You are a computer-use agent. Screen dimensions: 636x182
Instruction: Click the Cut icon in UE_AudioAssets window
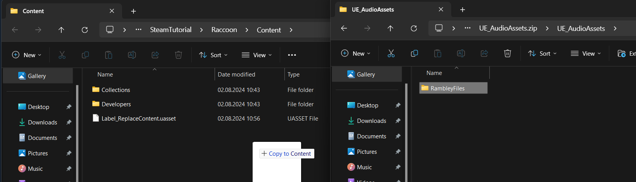[x=391, y=53]
